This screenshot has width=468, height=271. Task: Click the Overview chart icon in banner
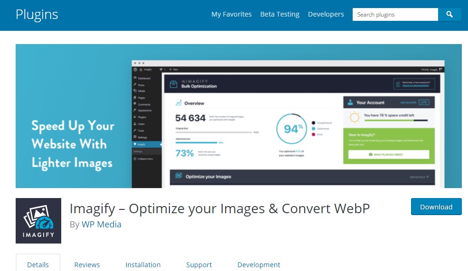(178, 103)
